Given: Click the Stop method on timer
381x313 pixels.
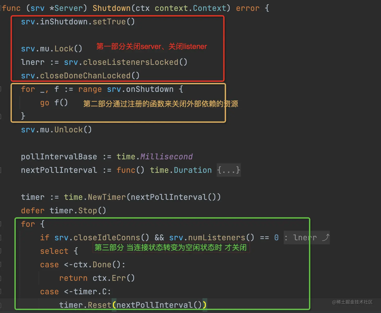Looking at the screenshot, I should click(88, 211).
